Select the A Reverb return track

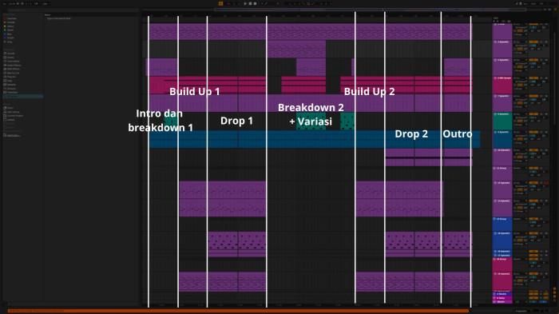502,294
